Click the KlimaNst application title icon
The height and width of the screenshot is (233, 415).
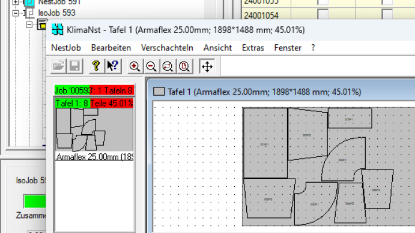[58, 29]
